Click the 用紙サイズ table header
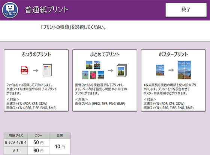 pos(16,136)
